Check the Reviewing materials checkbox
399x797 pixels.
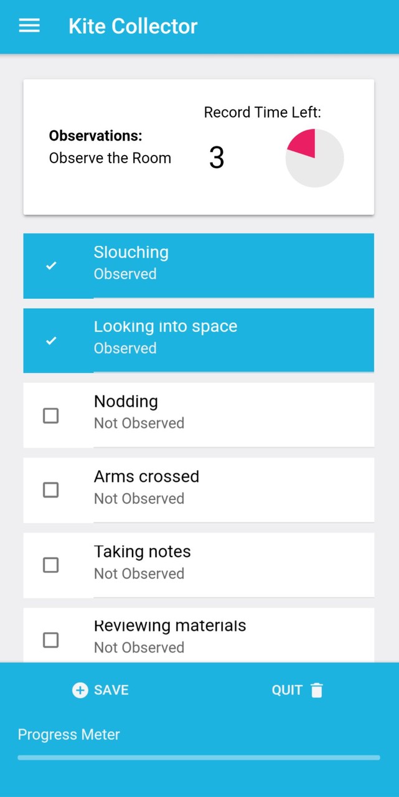click(x=51, y=639)
